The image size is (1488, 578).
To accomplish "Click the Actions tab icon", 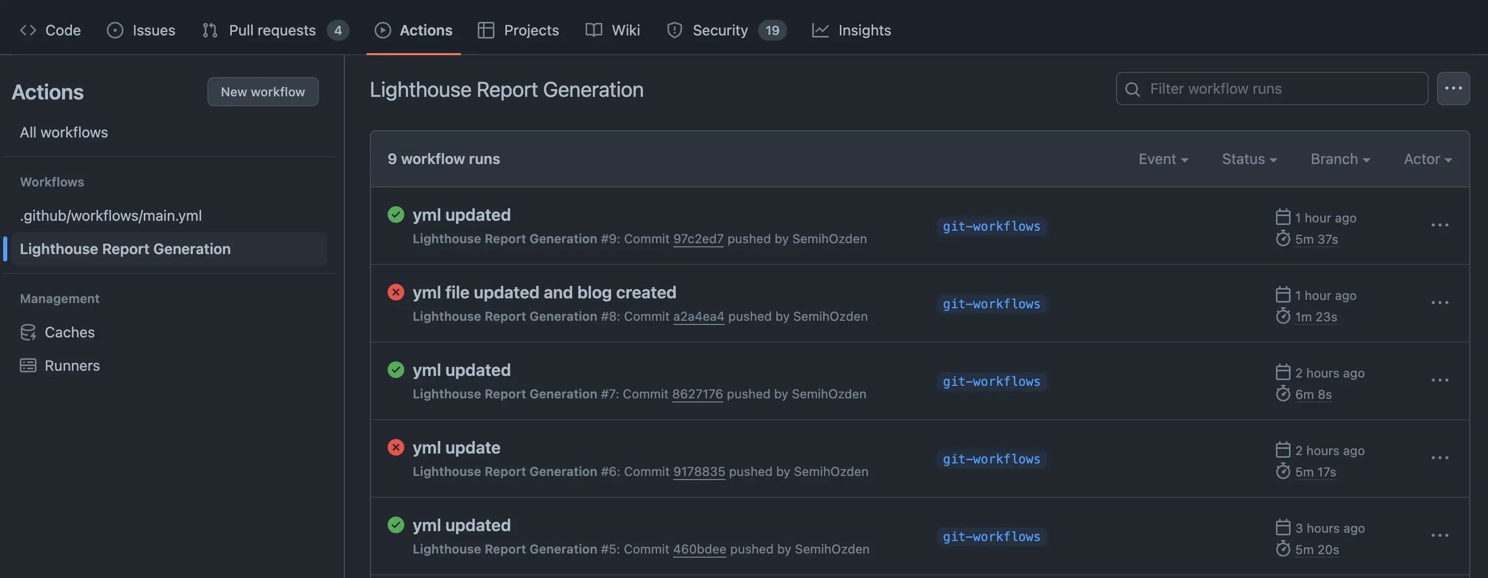I will click(377, 27).
